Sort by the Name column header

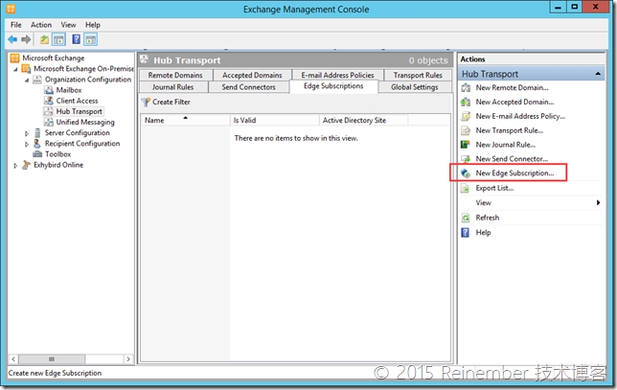tap(185, 120)
